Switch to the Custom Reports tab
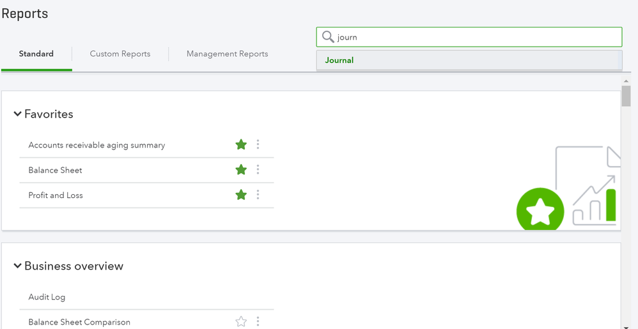Screen dimensions: 638x329 [120, 54]
